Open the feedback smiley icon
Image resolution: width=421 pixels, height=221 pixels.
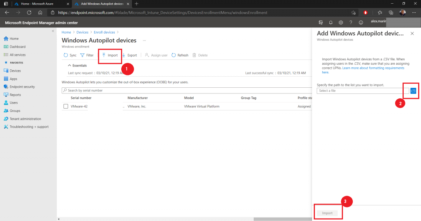pos(361,23)
